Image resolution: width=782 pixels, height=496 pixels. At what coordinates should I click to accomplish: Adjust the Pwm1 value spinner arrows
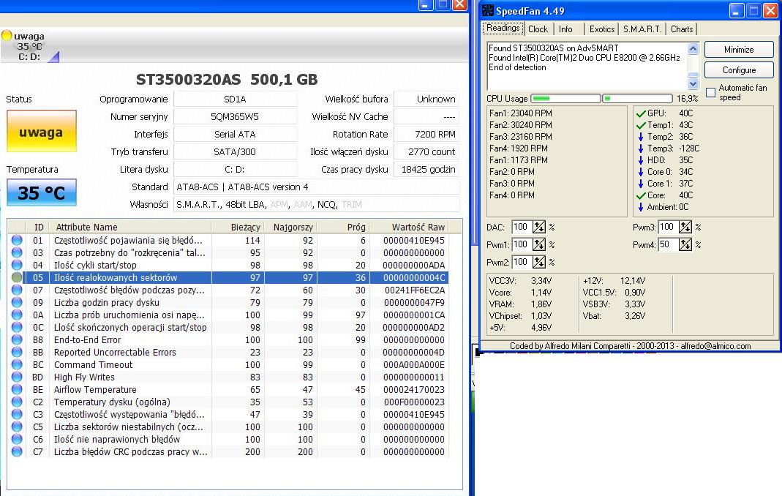pyautogui.click(x=538, y=244)
